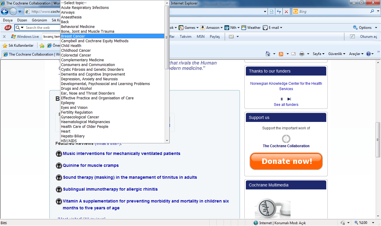Open the E-mail toolbar dropdown
The width and height of the screenshot is (381, 226).
point(272,28)
